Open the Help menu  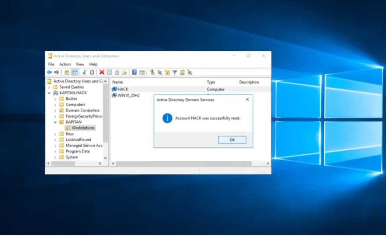(93, 64)
